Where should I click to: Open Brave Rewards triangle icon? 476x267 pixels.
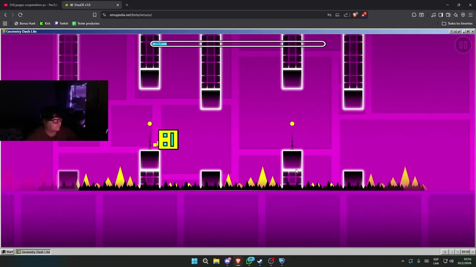[x=364, y=15]
